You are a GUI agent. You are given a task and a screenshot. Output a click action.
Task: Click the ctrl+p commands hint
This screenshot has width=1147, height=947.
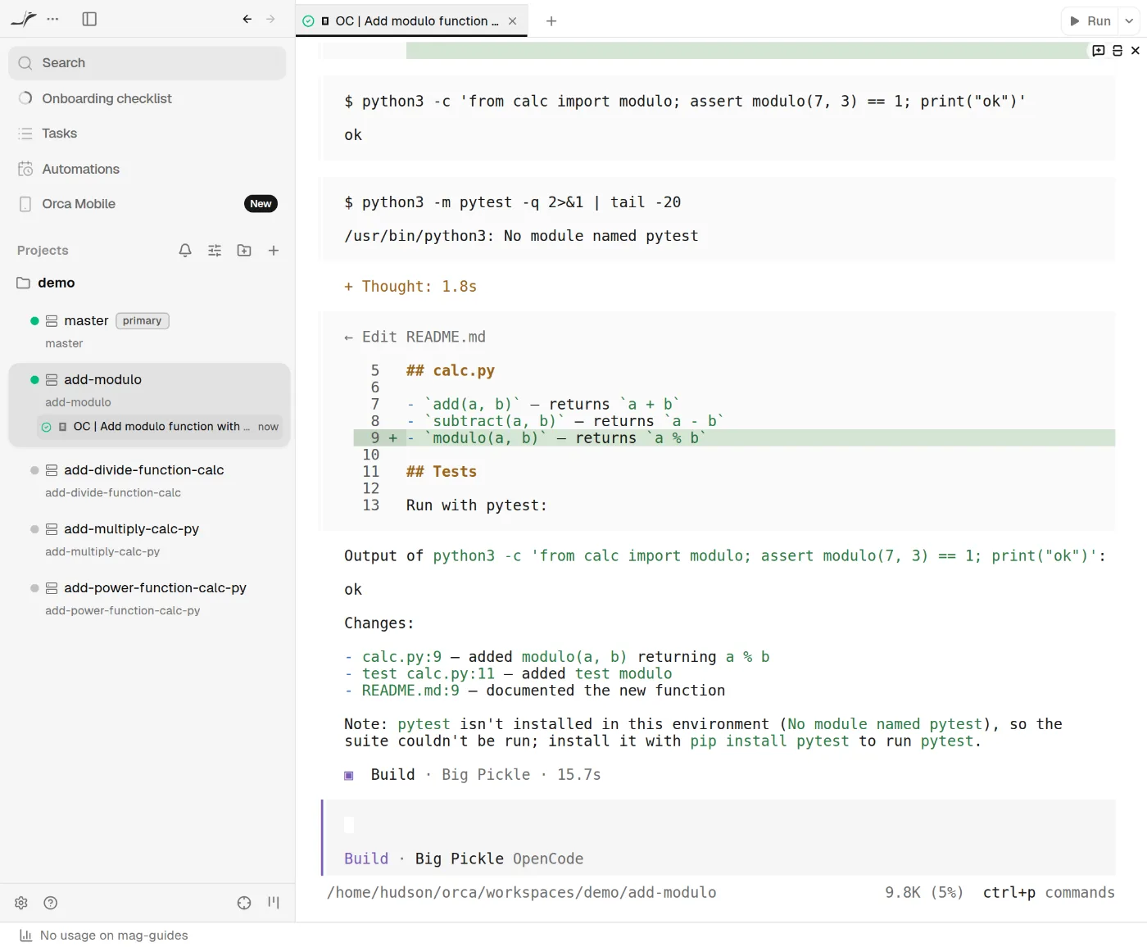[1049, 893]
